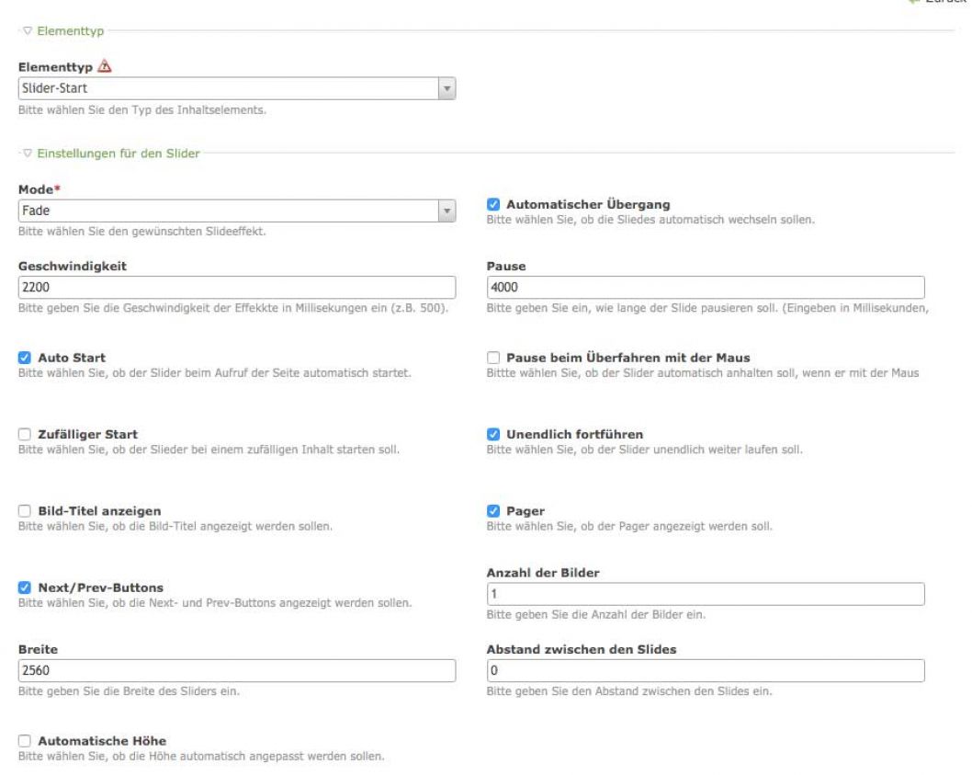This screenshot has width=972, height=775.
Task: Click the Zurück link at the top right
Action: (x=955, y=4)
